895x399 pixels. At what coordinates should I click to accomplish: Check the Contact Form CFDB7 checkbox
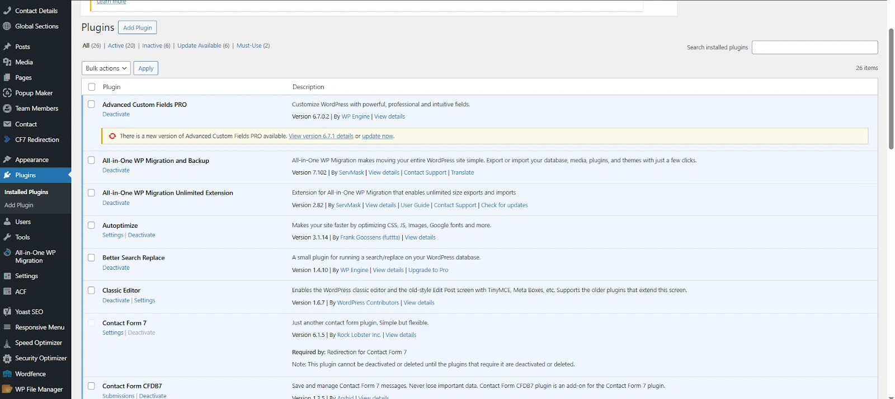point(91,386)
